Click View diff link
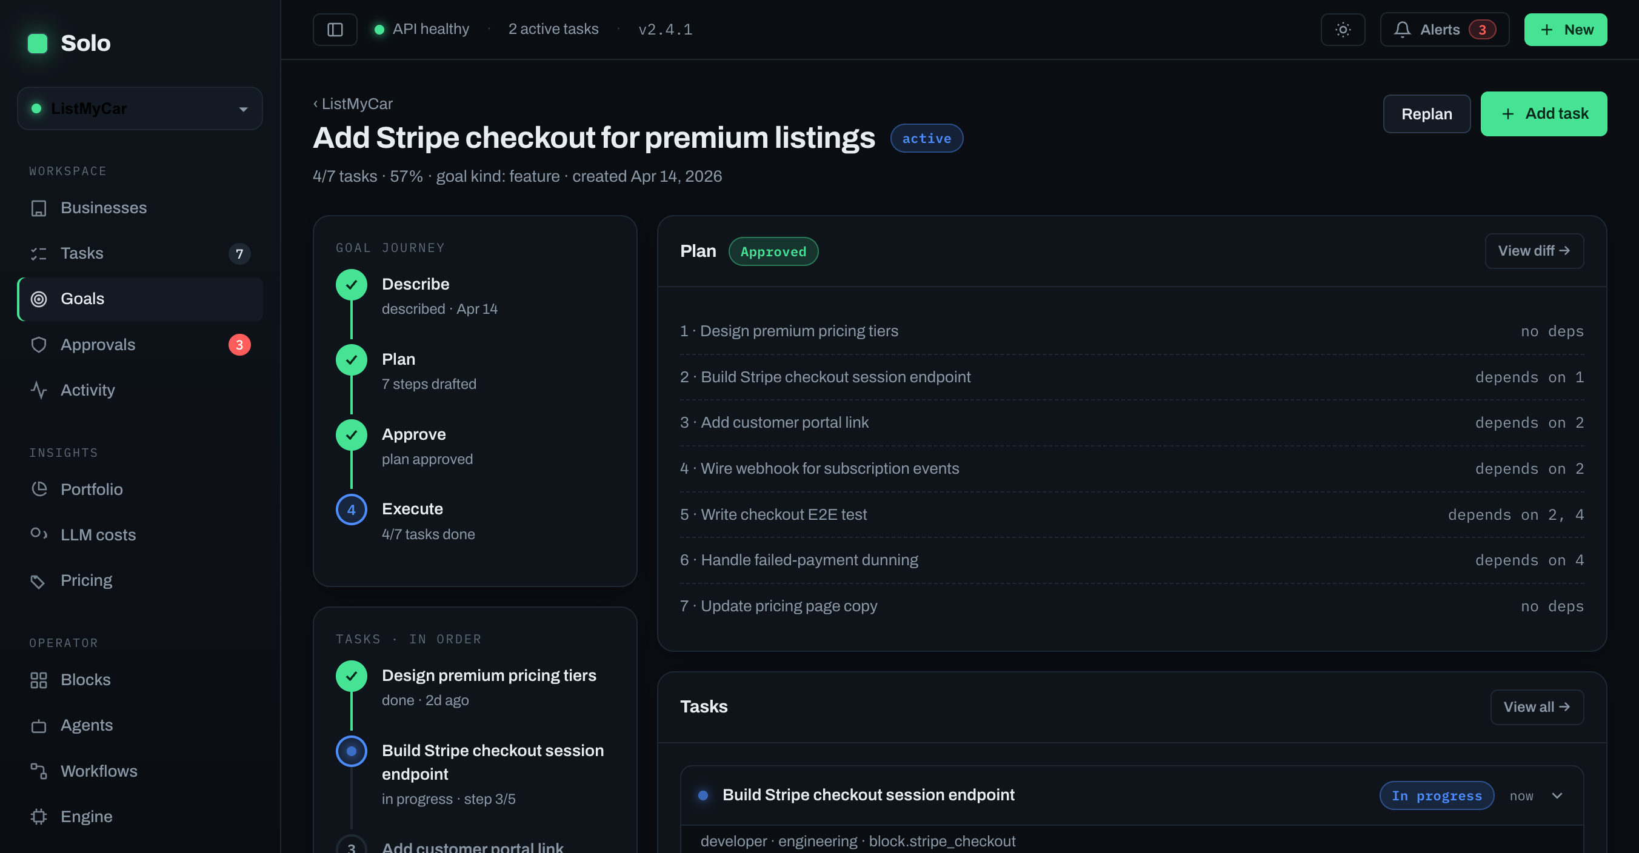1639x853 pixels. pos(1534,251)
